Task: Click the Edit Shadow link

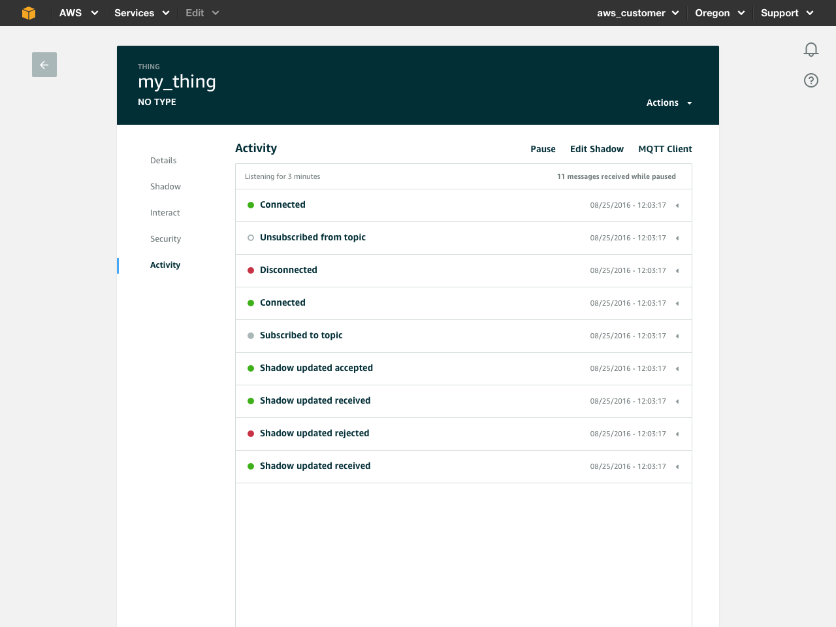Action: (596, 149)
